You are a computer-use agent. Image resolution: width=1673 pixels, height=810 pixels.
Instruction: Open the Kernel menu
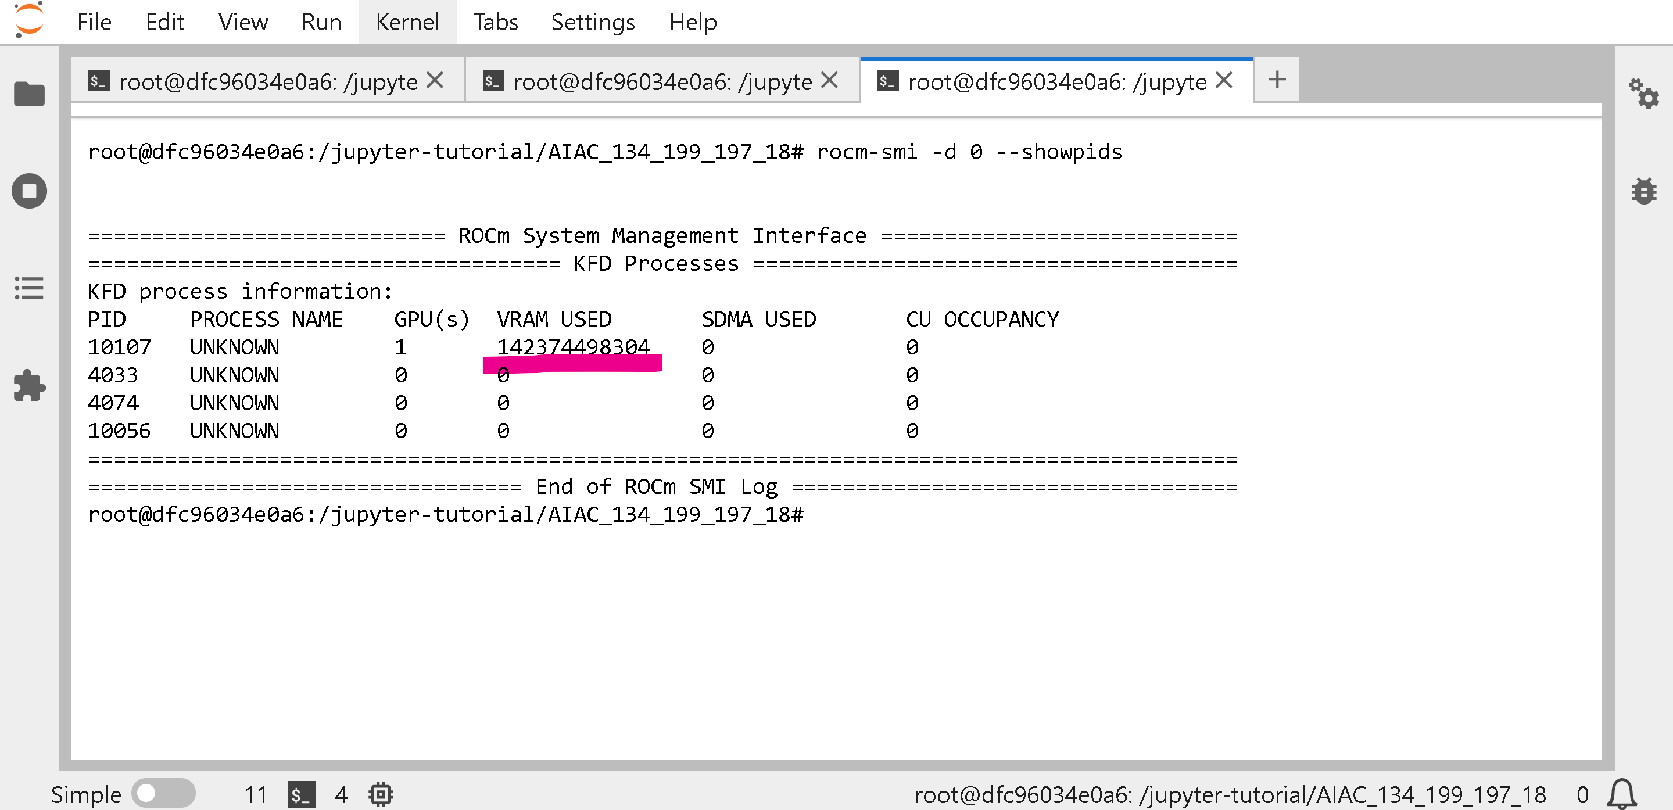(407, 22)
